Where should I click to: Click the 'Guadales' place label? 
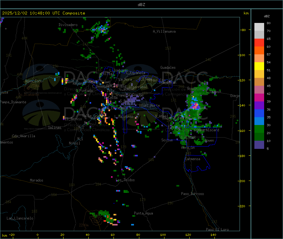point(168,68)
